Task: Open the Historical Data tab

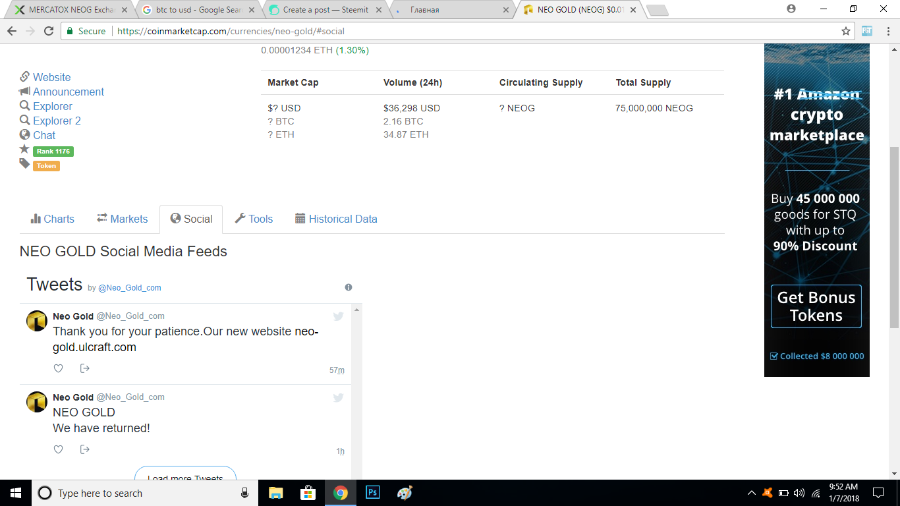Action: pos(336,219)
